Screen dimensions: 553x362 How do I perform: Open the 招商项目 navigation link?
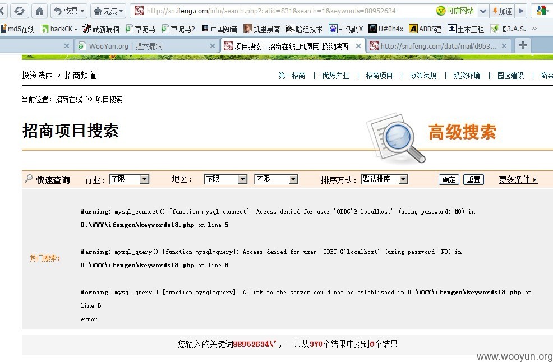coord(379,76)
